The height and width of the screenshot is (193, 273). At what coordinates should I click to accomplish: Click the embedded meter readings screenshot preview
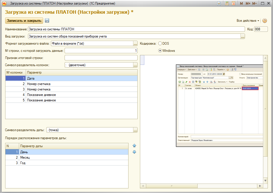pos(219,106)
